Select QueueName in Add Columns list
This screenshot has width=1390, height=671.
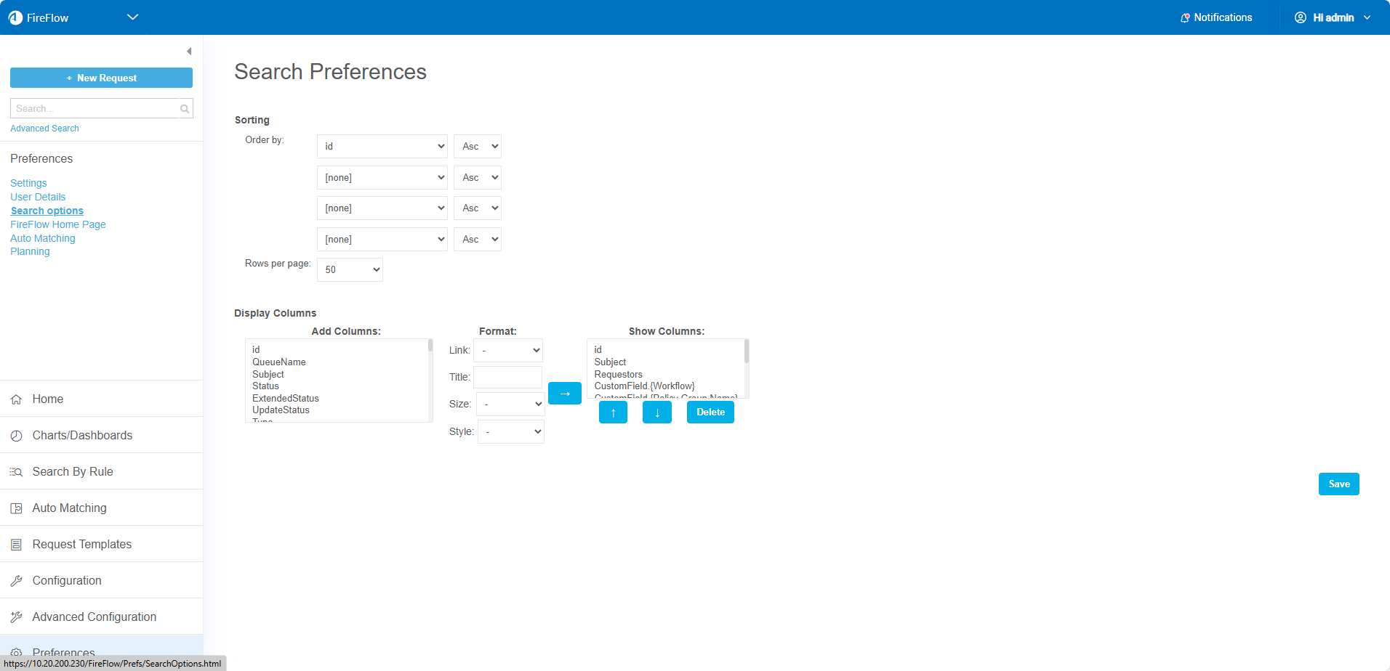279,362
